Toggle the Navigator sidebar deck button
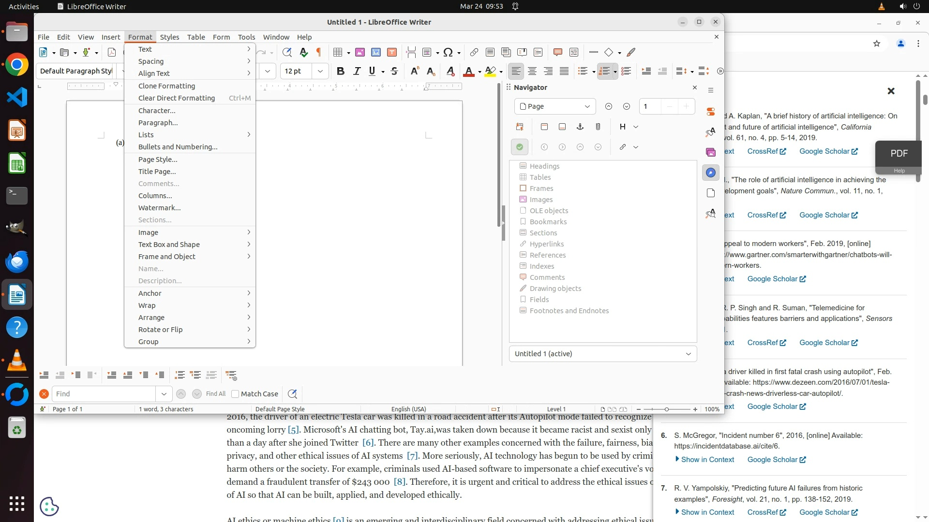This screenshot has width=929, height=522. pos(710,173)
